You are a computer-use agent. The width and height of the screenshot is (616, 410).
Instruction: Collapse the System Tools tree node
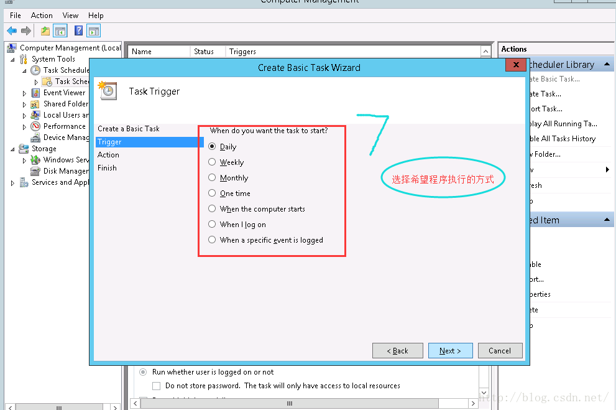coord(12,60)
